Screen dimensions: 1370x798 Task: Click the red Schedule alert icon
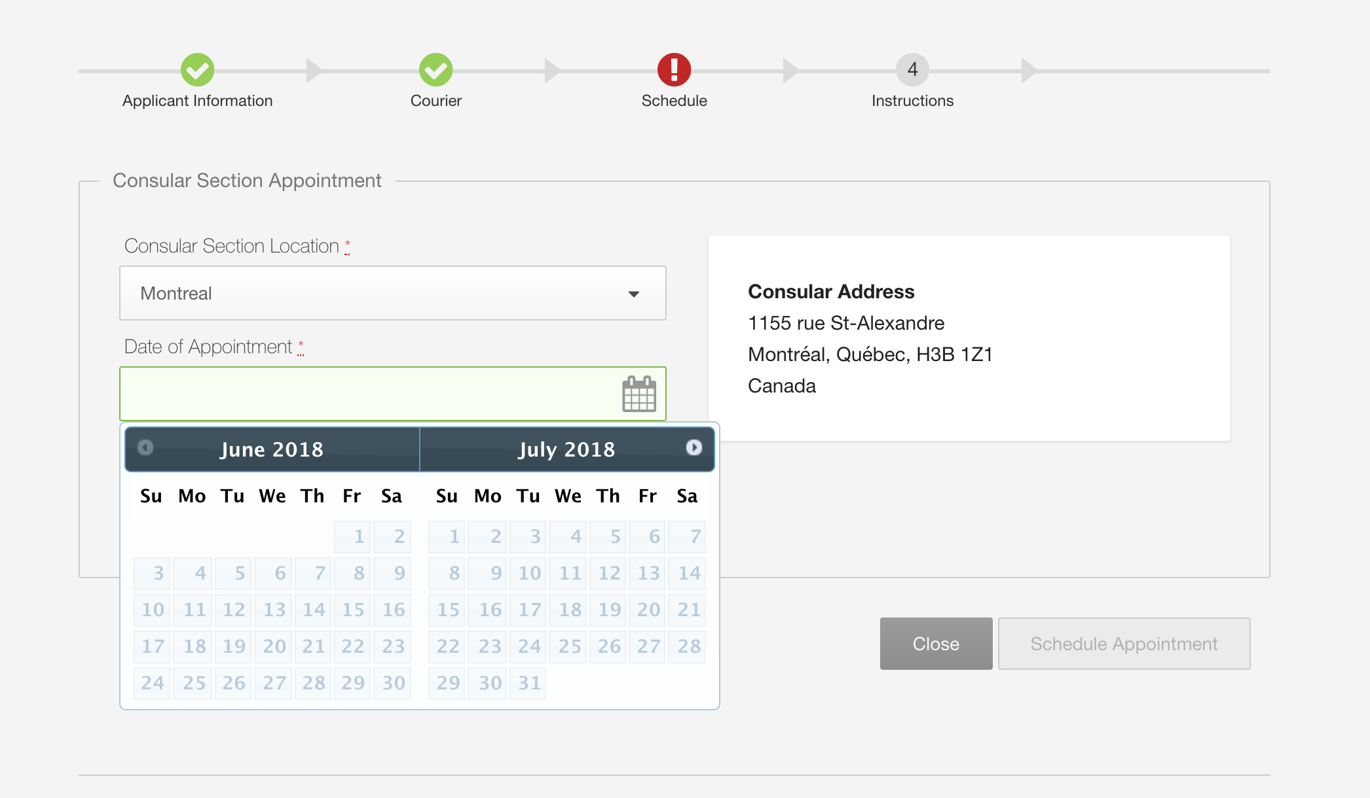click(x=675, y=69)
